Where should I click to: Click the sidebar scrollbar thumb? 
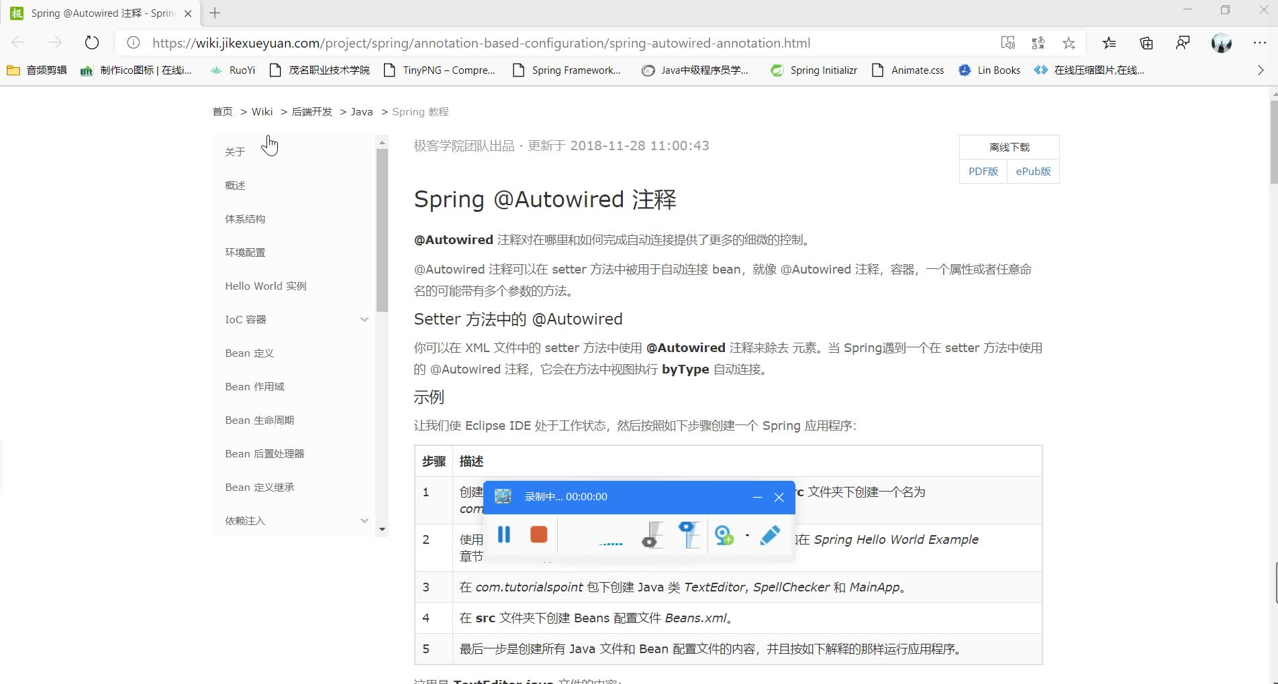[x=382, y=230]
